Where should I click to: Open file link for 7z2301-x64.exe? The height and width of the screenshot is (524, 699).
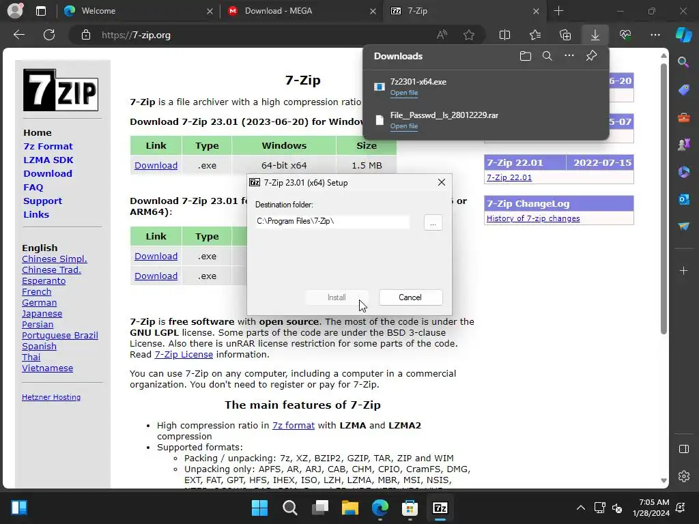pos(404,93)
